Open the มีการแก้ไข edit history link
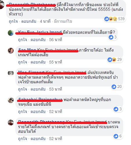The width and height of the screenshot is (131, 145). click(x=63, y=21)
